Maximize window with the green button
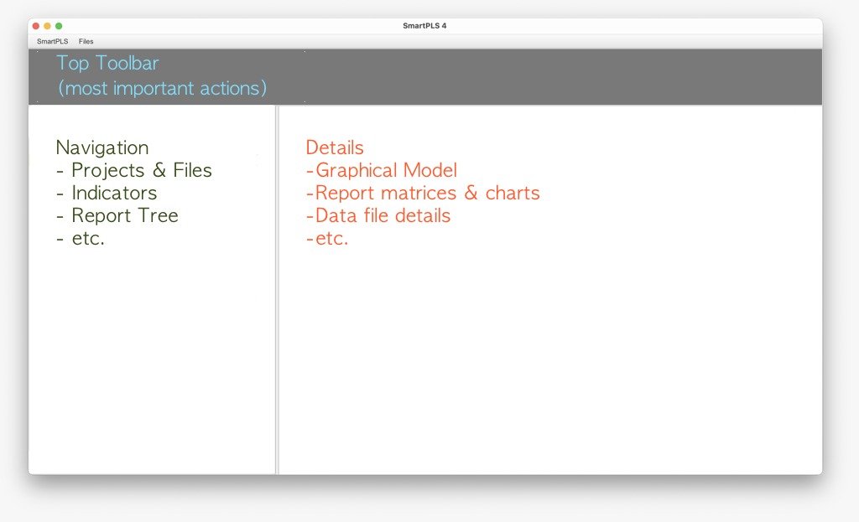 pyautogui.click(x=59, y=26)
